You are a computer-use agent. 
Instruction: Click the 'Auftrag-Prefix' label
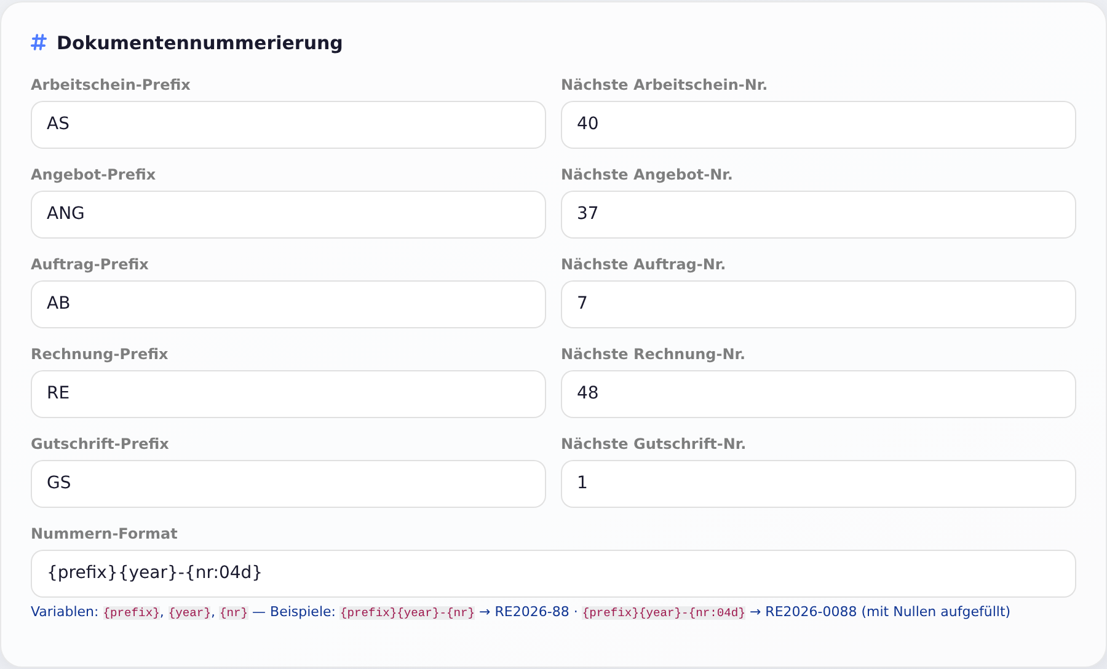tap(90, 264)
